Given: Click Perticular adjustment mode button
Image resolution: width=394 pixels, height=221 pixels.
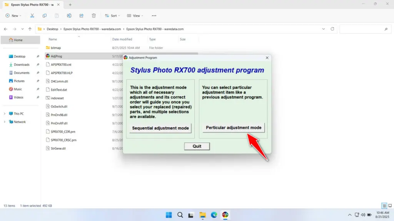Looking at the screenshot, I should 233,127.
